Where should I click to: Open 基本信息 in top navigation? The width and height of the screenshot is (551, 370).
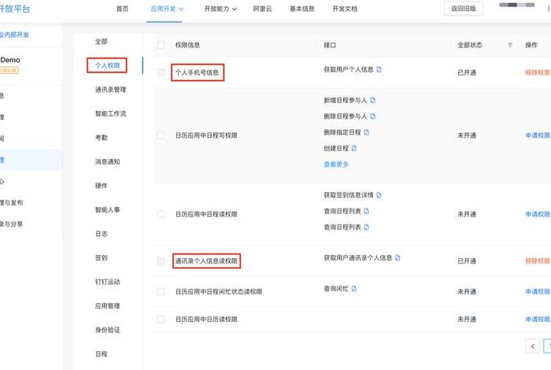[x=302, y=9]
